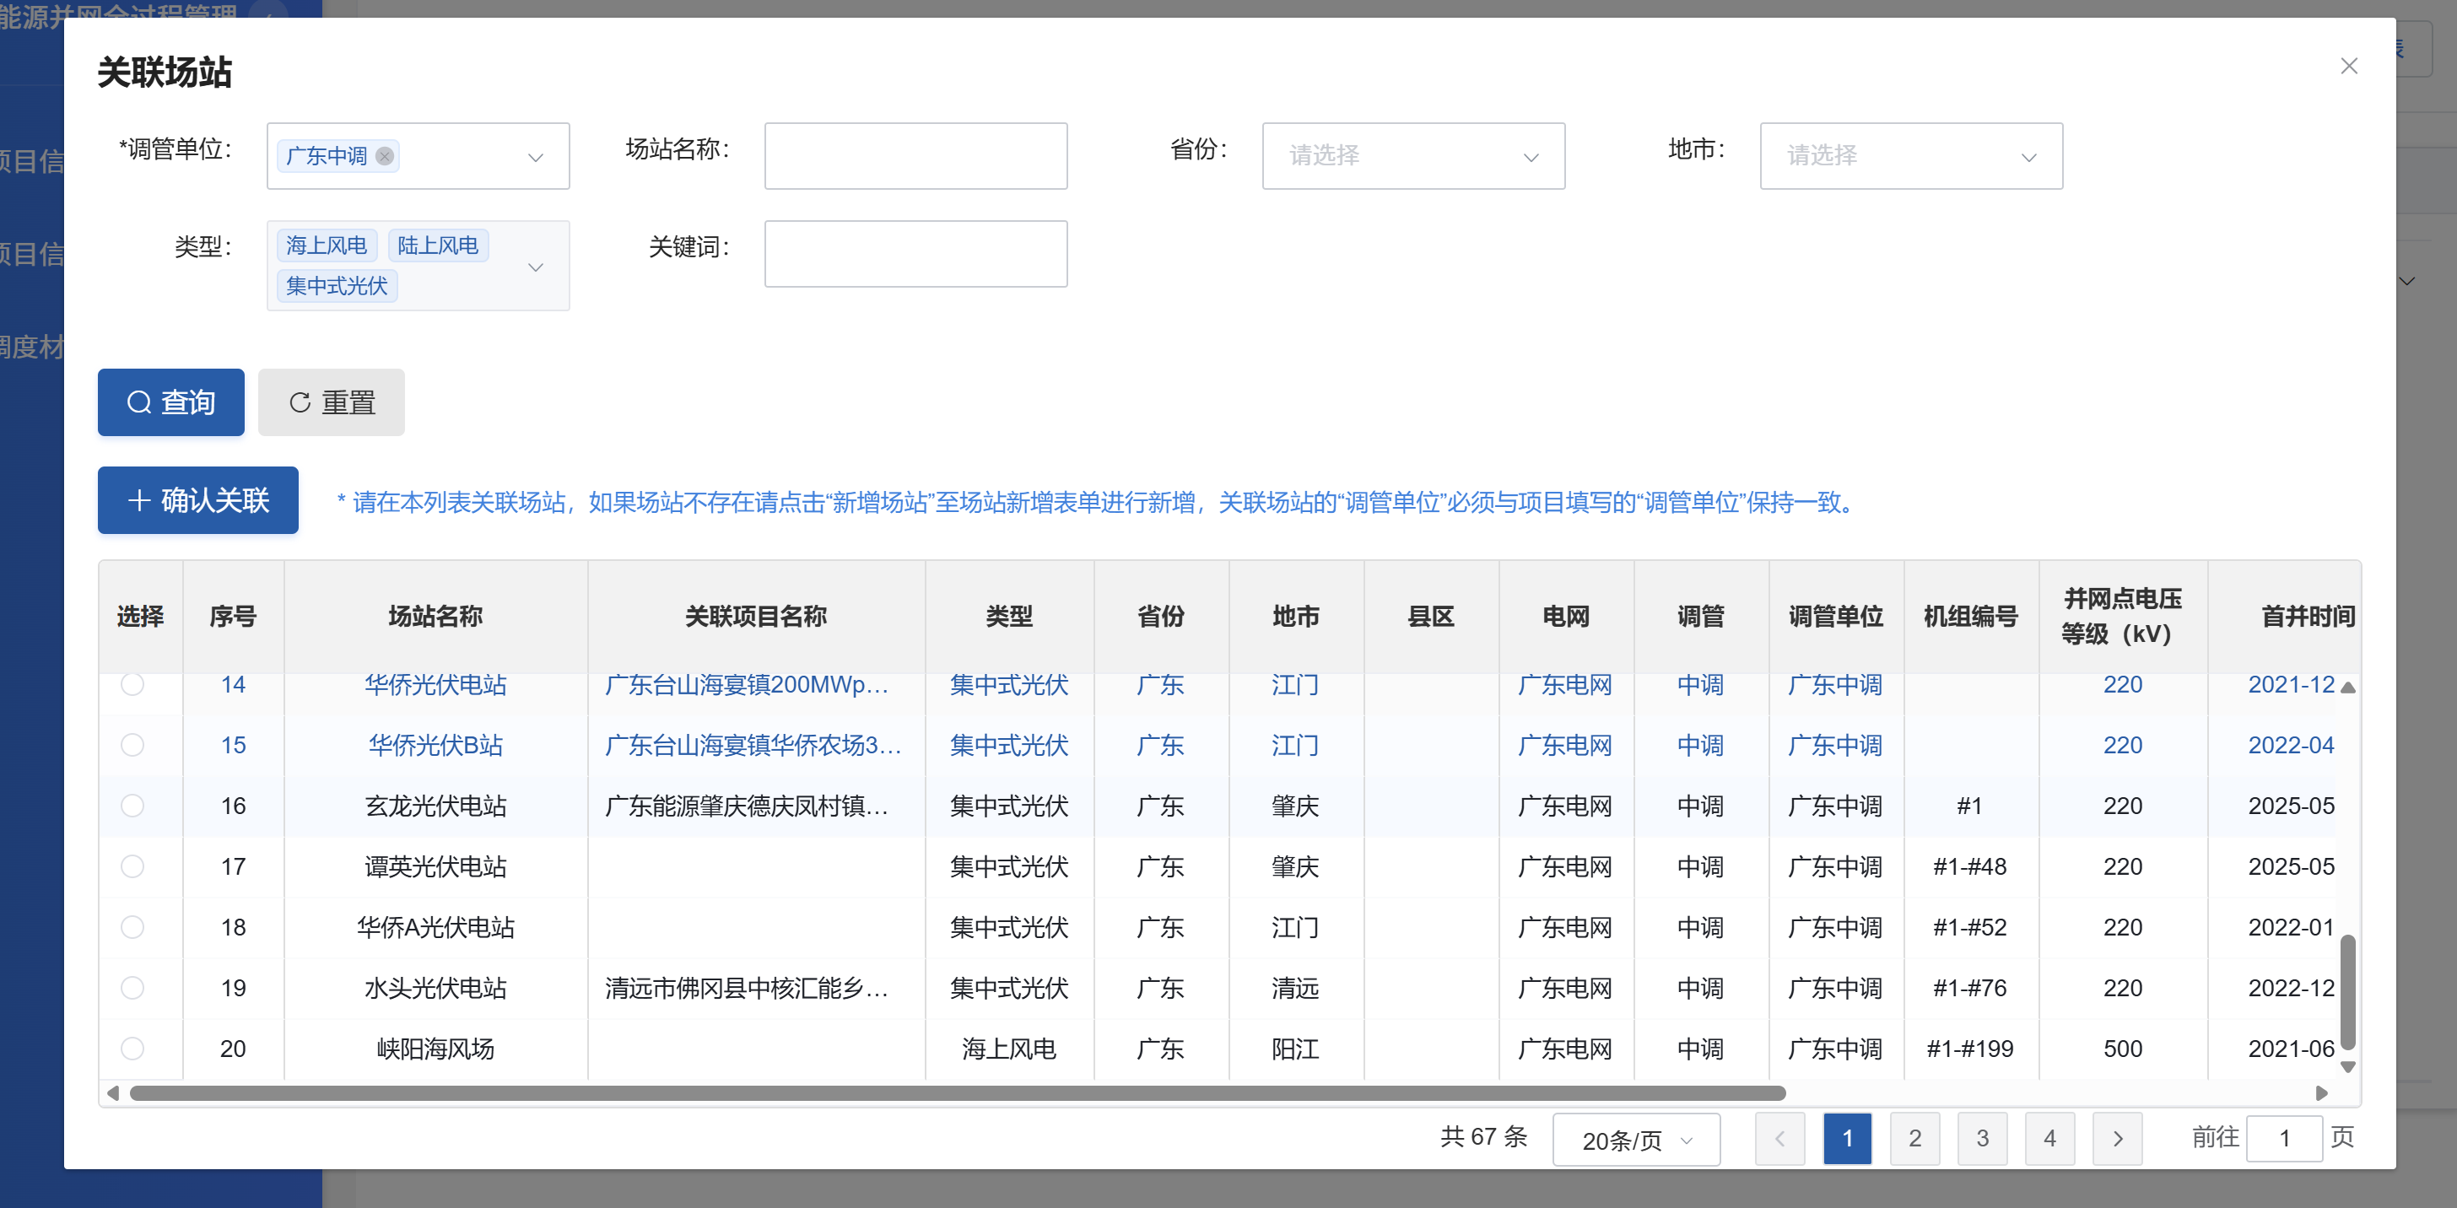2457x1208 pixels.
Task: Click the 重置 reset button
Action: coord(331,402)
